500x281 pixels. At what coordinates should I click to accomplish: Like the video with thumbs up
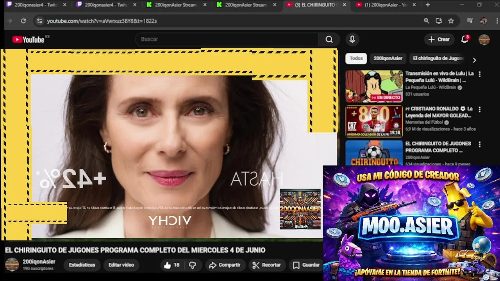pyautogui.click(x=171, y=265)
